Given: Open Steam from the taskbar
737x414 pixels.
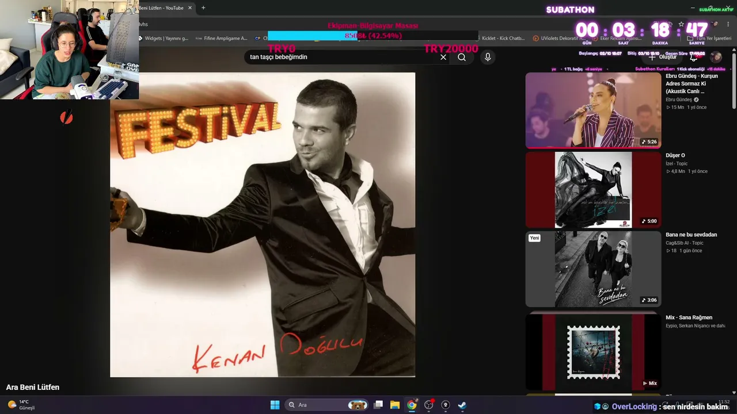Looking at the screenshot, I should (x=462, y=405).
